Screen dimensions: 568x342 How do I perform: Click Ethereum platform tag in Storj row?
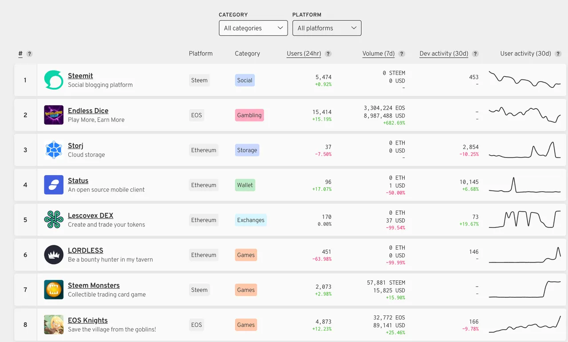coord(204,150)
